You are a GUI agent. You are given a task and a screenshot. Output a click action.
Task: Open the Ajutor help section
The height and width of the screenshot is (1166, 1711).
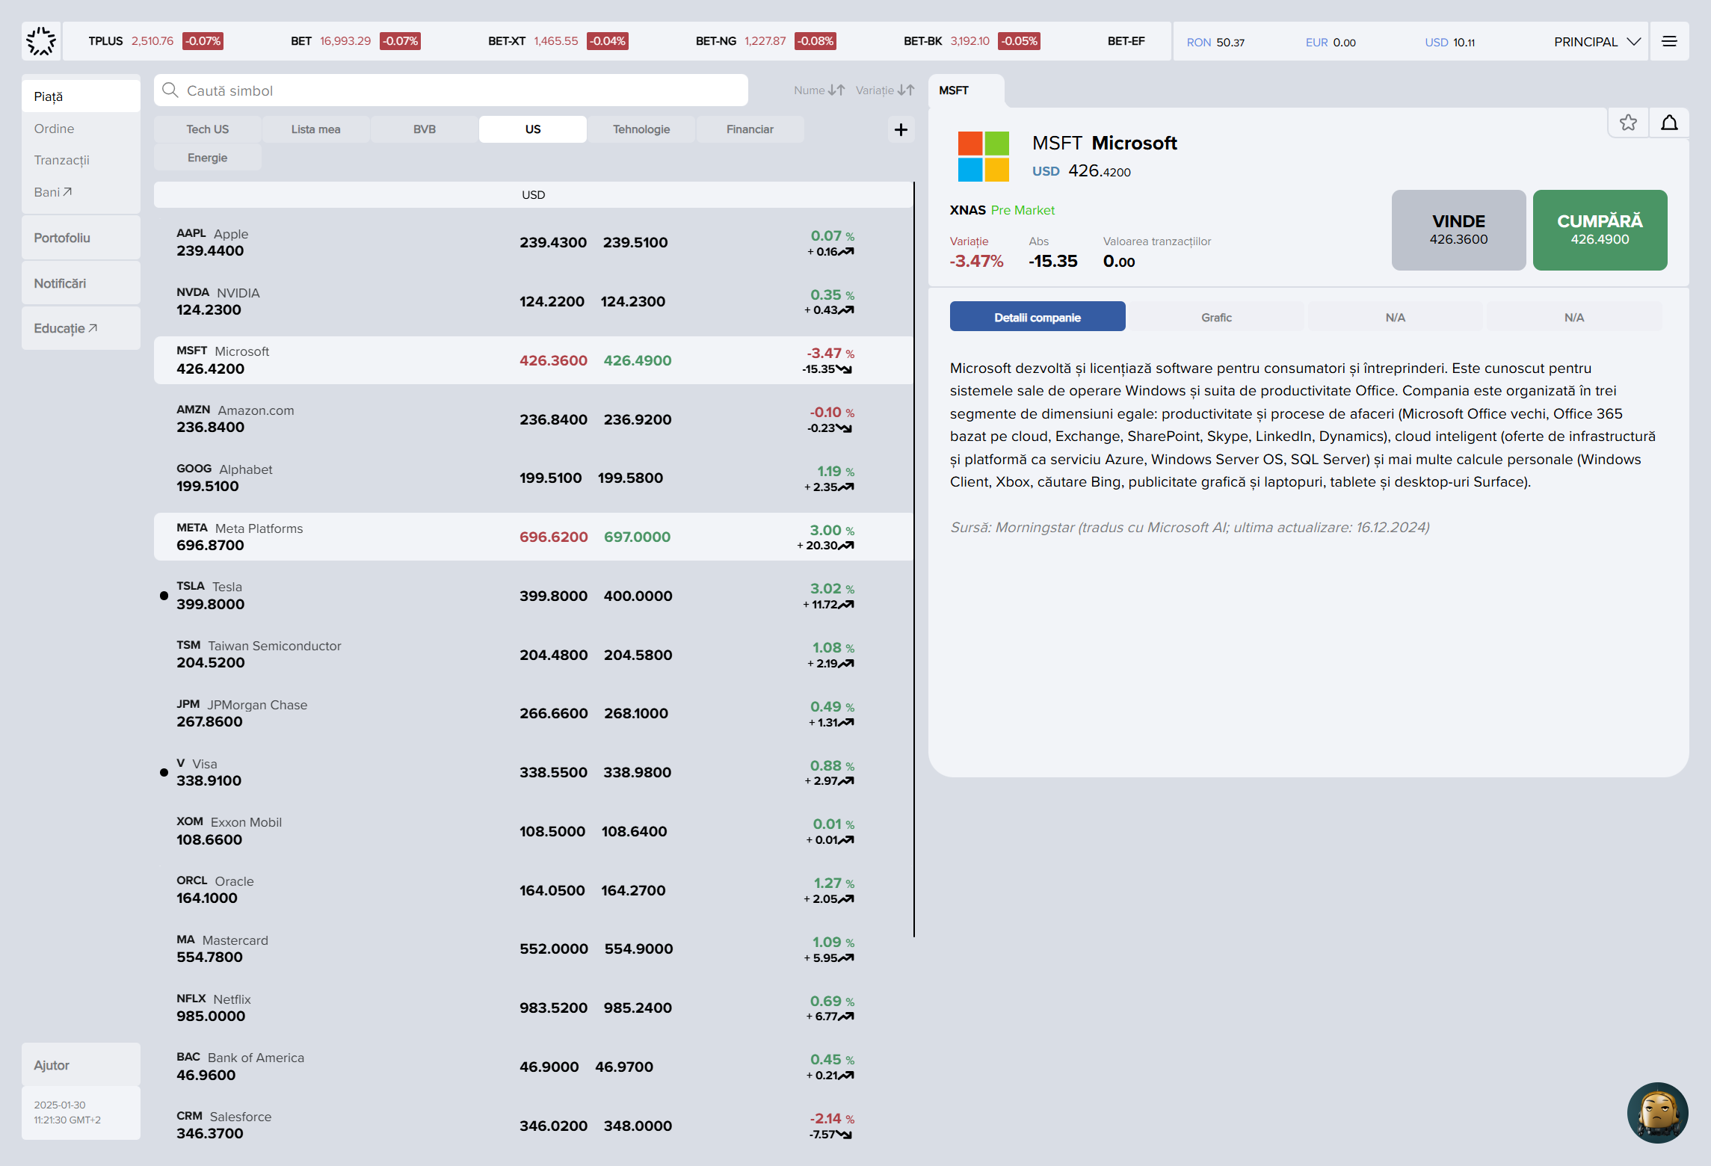click(81, 1065)
